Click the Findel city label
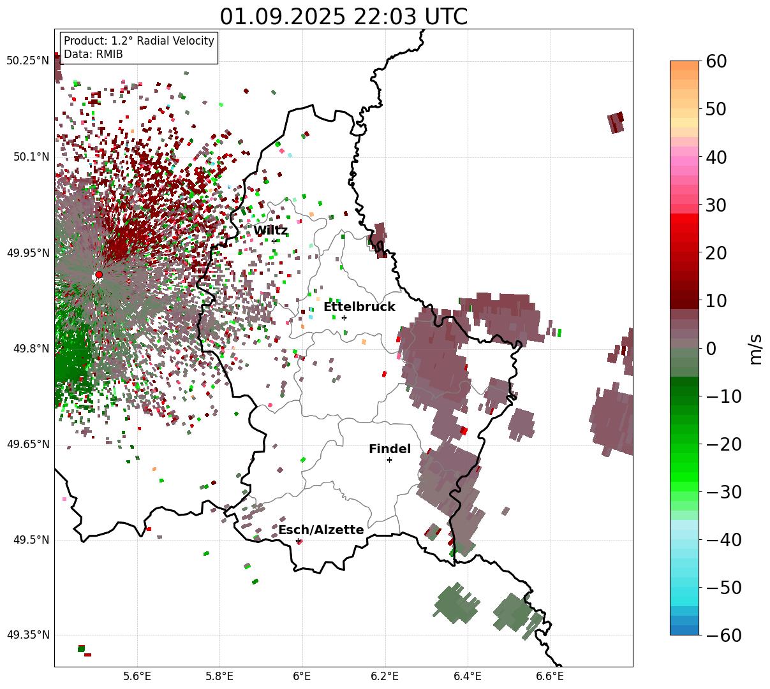 pos(390,449)
